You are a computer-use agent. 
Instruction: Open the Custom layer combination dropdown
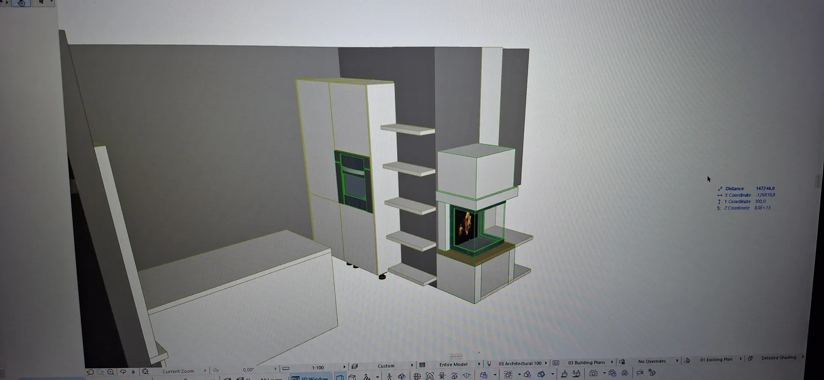(x=412, y=365)
